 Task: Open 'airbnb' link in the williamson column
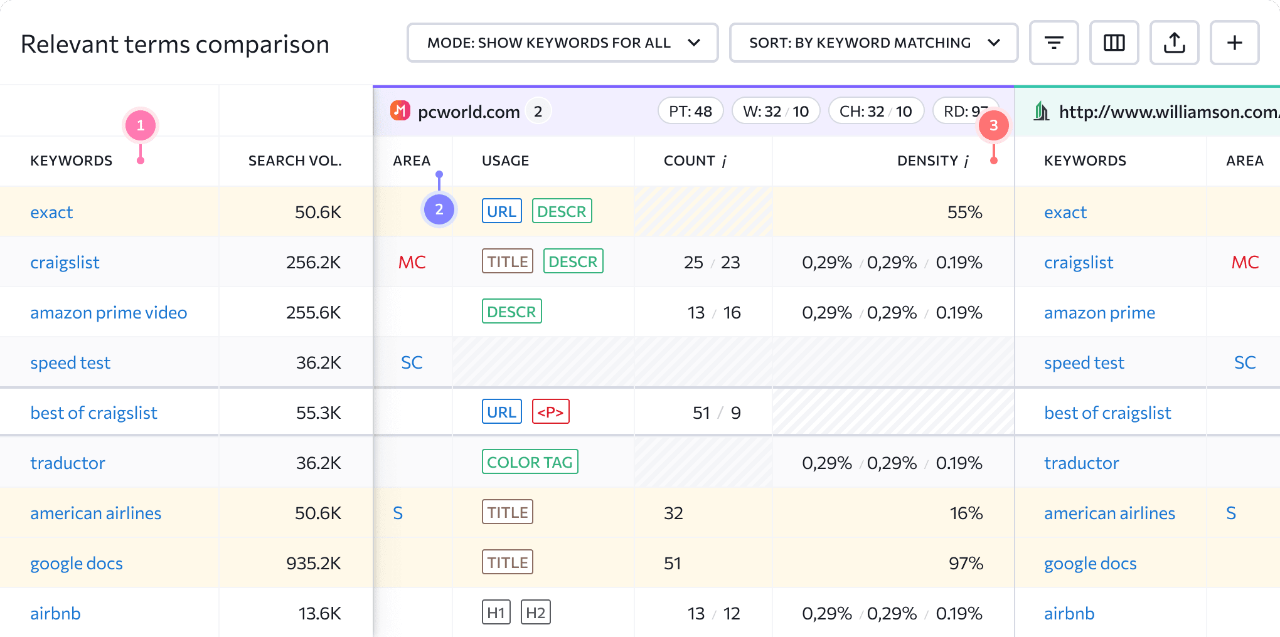pos(1069,613)
